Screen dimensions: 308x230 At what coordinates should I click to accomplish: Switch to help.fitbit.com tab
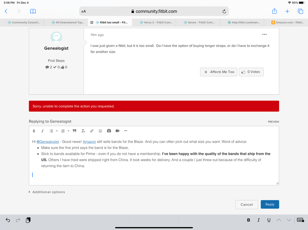[x=242, y=22]
